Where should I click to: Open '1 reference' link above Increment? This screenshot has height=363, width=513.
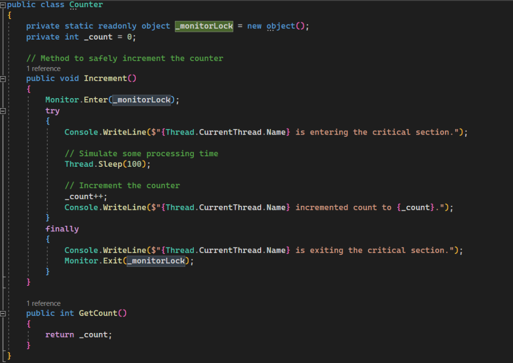point(44,69)
